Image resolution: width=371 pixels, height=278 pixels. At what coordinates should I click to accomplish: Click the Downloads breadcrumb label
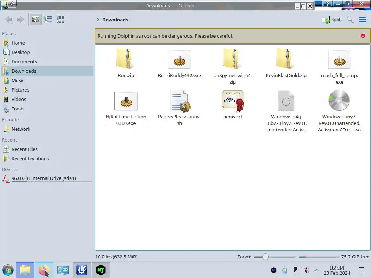[115, 20]
